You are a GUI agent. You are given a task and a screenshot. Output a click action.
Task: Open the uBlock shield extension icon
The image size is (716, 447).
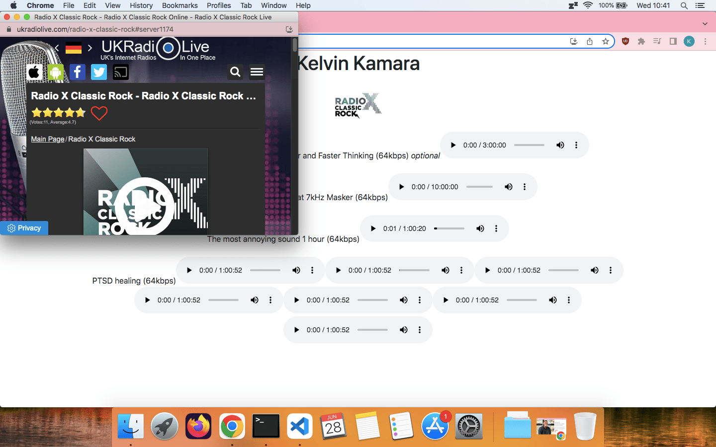click(626, 41)
